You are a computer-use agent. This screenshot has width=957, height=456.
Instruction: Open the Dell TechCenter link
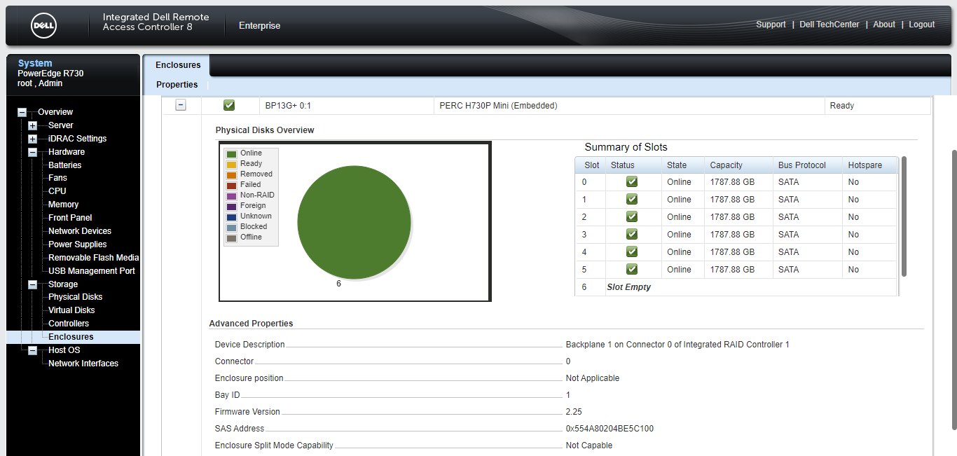tap(829, 25)
